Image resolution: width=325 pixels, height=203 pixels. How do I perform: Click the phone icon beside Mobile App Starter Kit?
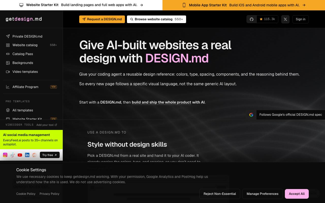184,5
